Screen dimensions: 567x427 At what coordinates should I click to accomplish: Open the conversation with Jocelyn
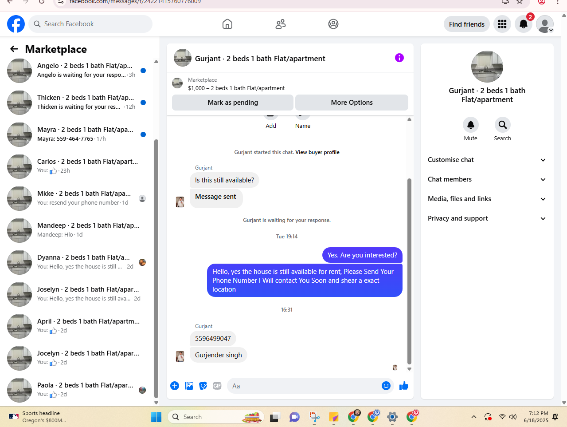tap(77, 358)
